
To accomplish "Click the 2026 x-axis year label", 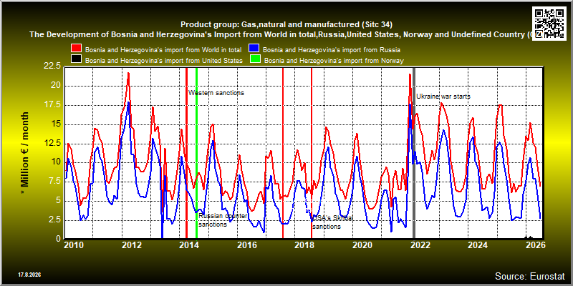I will click(x=536, y=245).
